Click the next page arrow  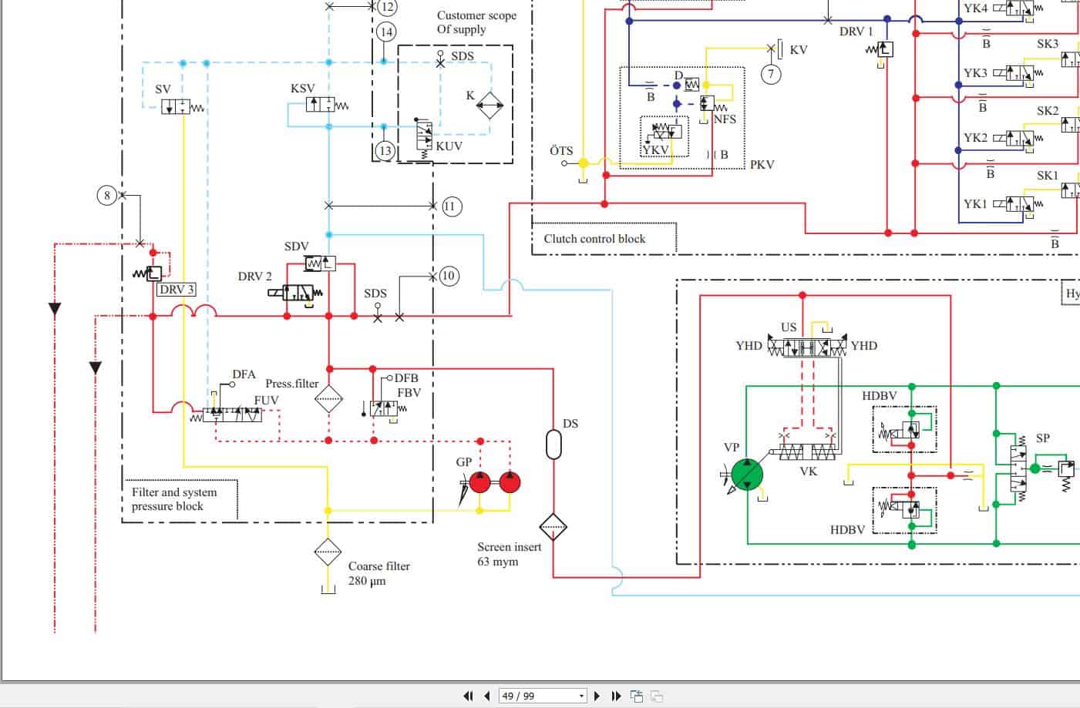coord(597,695)
